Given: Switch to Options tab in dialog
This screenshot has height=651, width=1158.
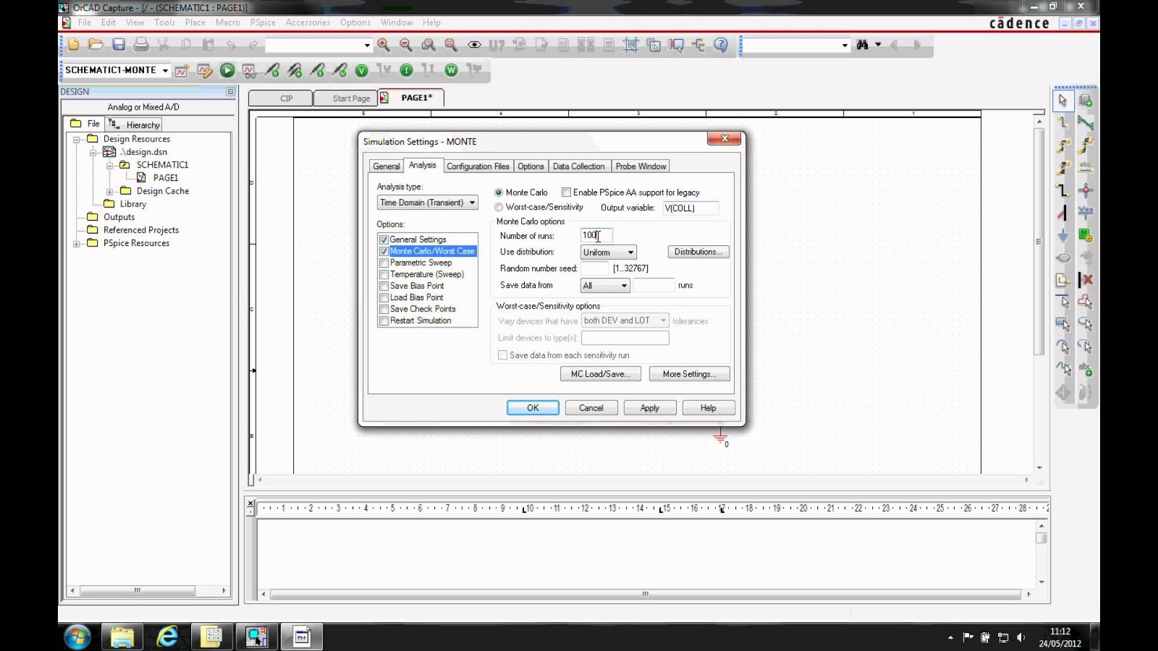Looking at the screenshot, I should pos(531,166).
